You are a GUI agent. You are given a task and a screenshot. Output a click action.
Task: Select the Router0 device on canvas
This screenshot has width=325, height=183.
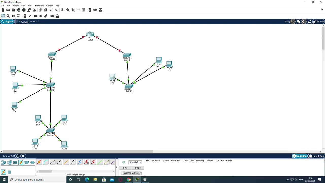[90, 34]
